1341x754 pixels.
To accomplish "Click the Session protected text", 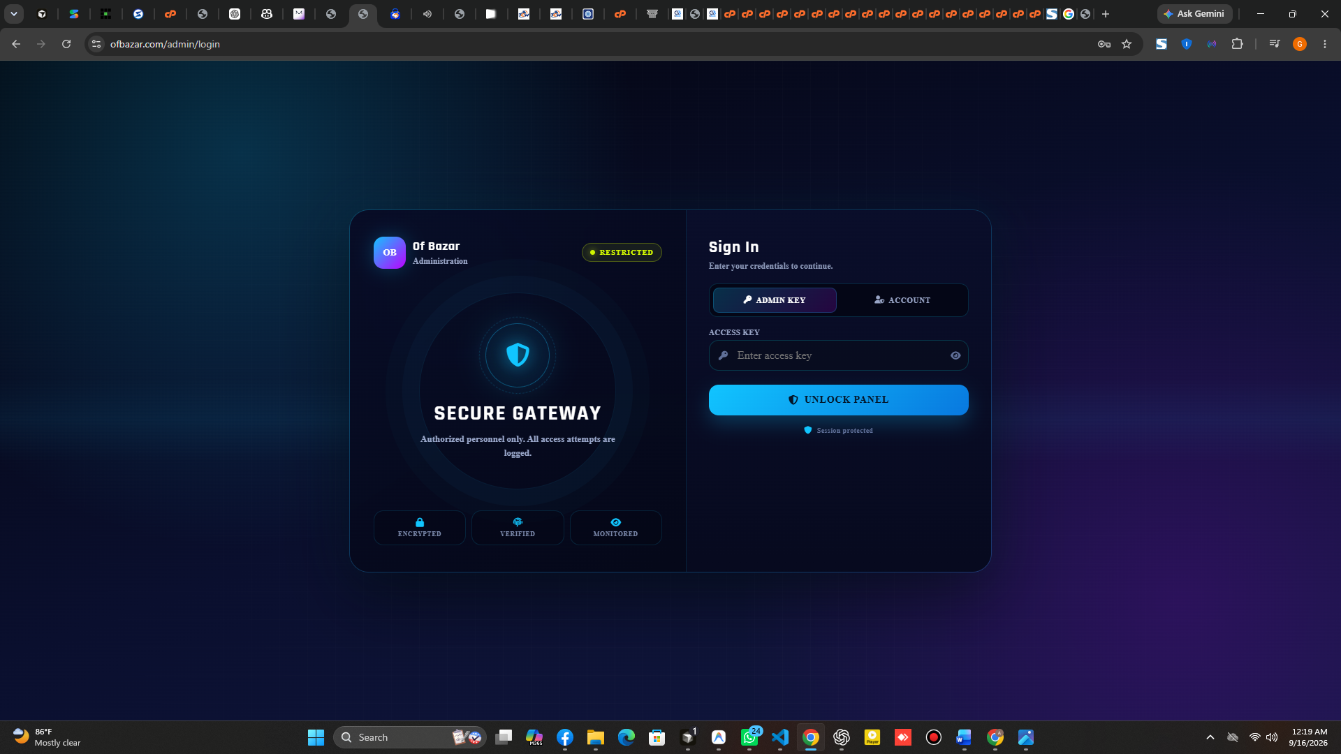I will 844,431.
